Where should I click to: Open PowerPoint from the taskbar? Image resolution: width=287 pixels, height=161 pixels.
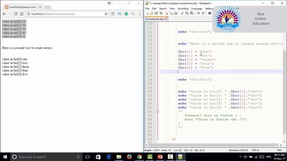(x=160, y=157)
